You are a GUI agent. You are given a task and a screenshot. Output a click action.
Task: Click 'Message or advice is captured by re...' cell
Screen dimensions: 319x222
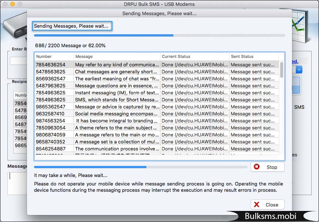117,107
